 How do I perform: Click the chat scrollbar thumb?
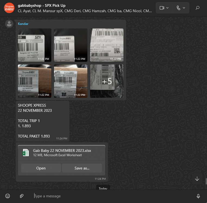[206, 181]
